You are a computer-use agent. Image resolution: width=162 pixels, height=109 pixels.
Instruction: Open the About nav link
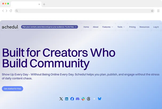coord(95,27)
